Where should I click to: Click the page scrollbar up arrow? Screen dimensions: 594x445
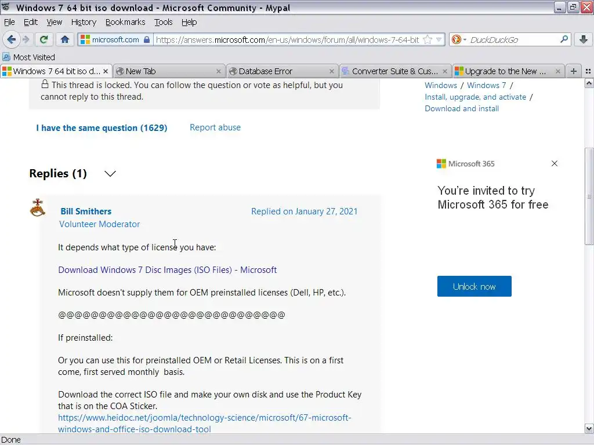pyautogui.click(x=589, y=83)
